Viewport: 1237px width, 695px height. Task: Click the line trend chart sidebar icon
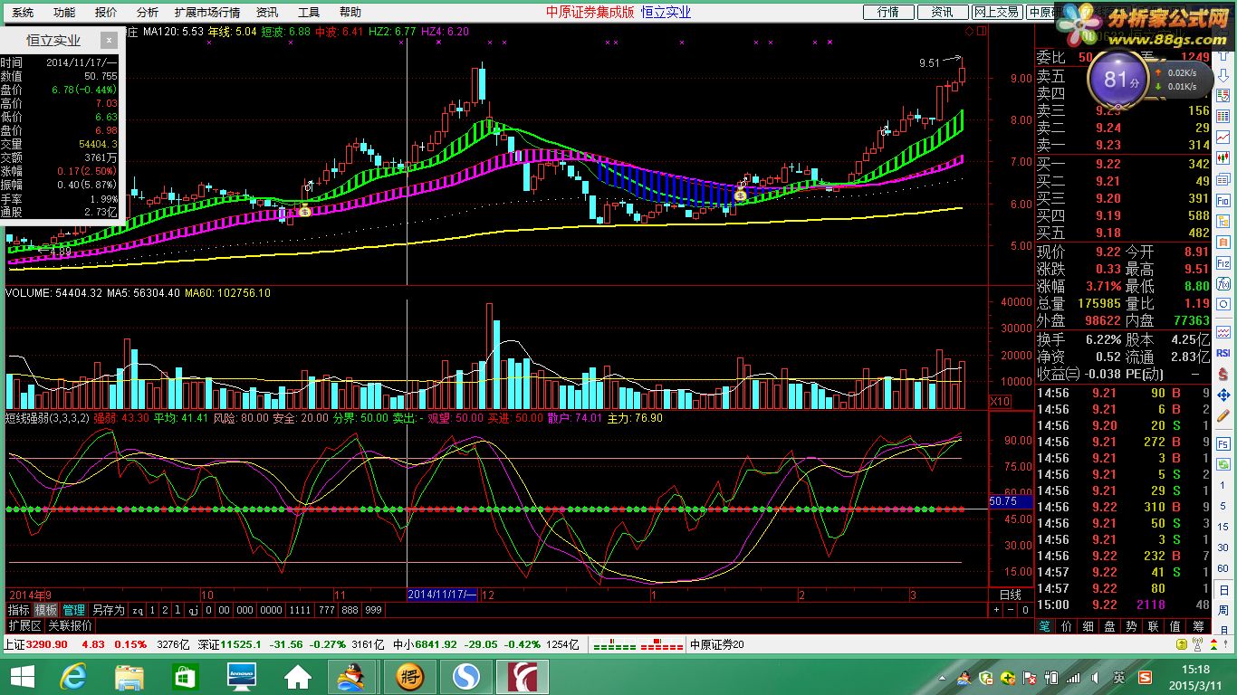click(x=1223, y=137)
